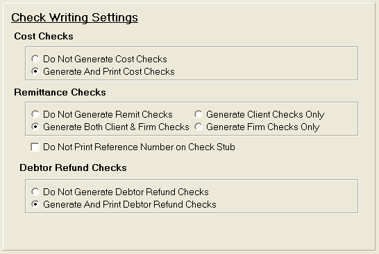The height and width of the screenshot is (254, 379).
Task: Select Do Not Generate Cost Checks radio button
Action: [35, 59]
